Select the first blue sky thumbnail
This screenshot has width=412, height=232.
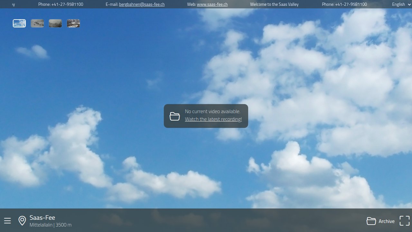(19, 24)
